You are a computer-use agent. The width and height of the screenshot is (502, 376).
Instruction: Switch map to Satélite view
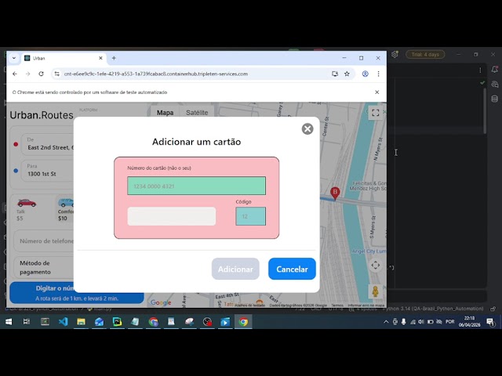[x=197, y=113]
